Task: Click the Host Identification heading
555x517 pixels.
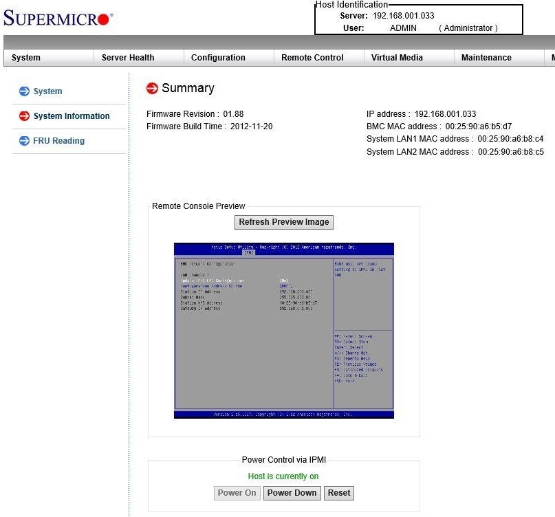Action: point(351,5)
